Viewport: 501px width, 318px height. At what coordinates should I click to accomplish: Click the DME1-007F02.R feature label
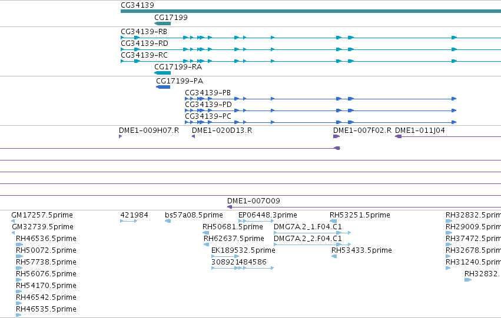(362, 130)
